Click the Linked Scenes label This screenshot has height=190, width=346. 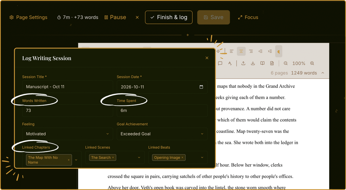[x=98, y=147]
